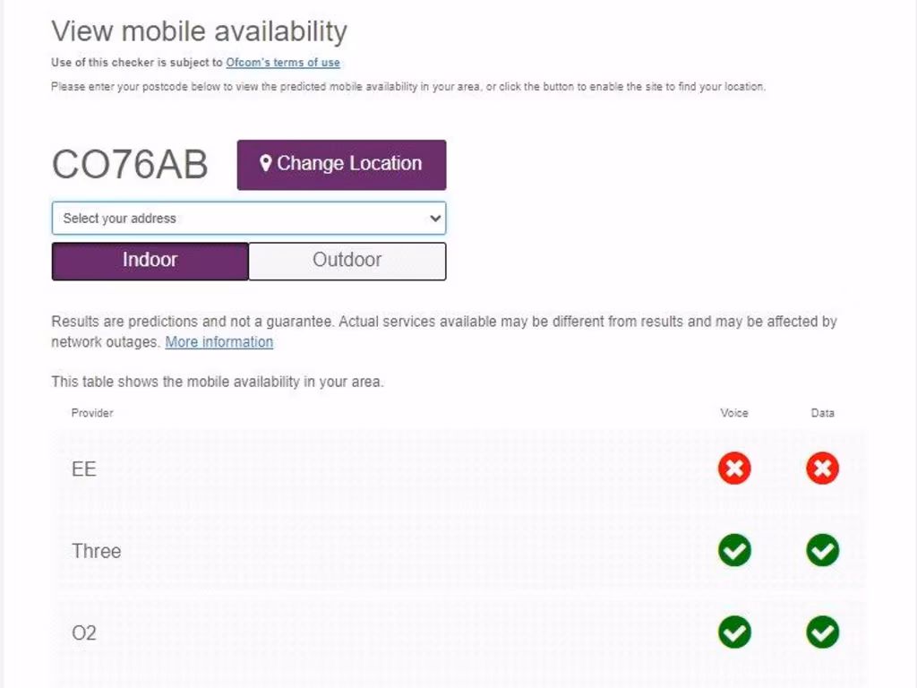Click O2 data green checkmark icon

coord(822,632)
